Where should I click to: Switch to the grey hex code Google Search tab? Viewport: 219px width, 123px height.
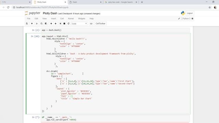point(121,2)
